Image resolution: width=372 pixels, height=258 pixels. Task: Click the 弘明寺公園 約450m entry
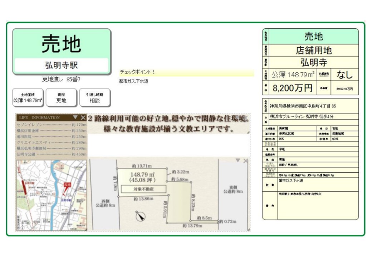pyautogui.click(x=51, y=154)
